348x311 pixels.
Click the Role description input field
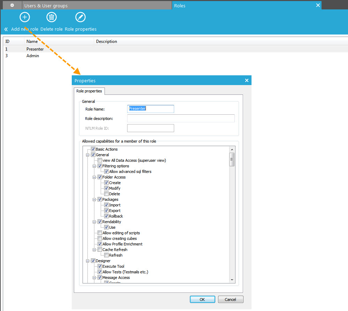click(x=181, y=119)
